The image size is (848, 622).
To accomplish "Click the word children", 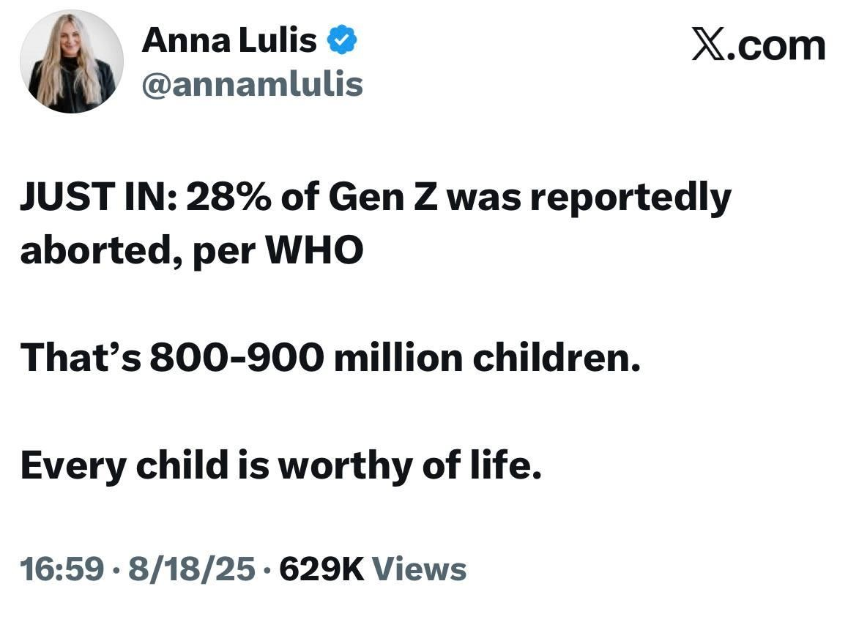I will click(x=556, y=358).
